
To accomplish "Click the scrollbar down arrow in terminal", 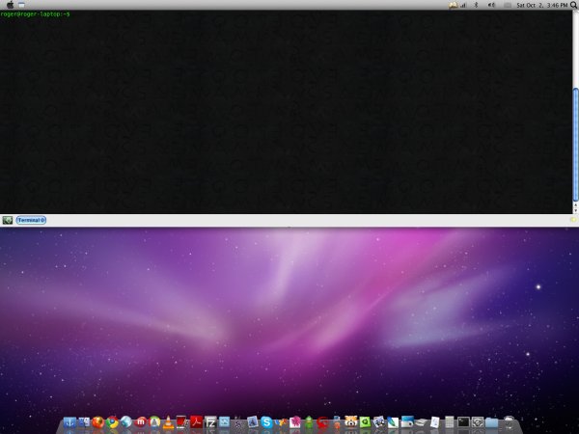I will tap(575, 210).
